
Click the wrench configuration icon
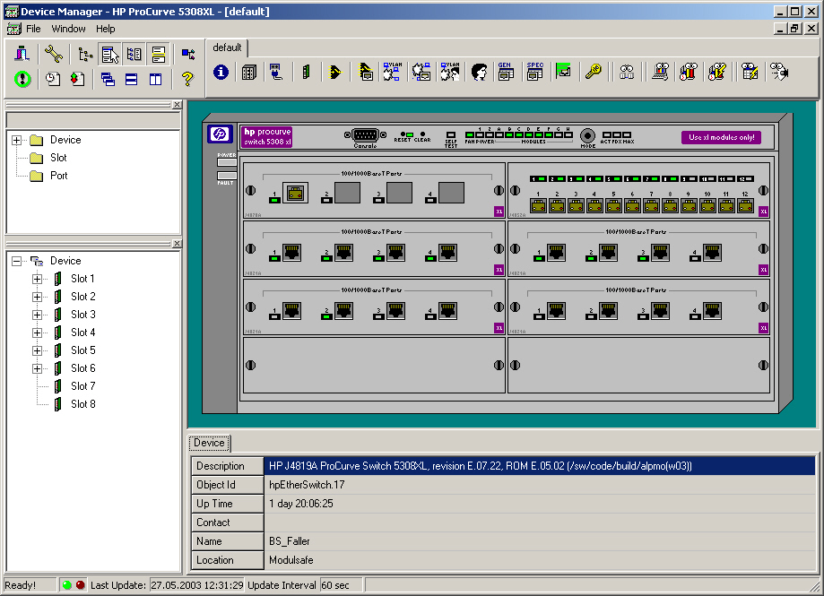(53, 54)
